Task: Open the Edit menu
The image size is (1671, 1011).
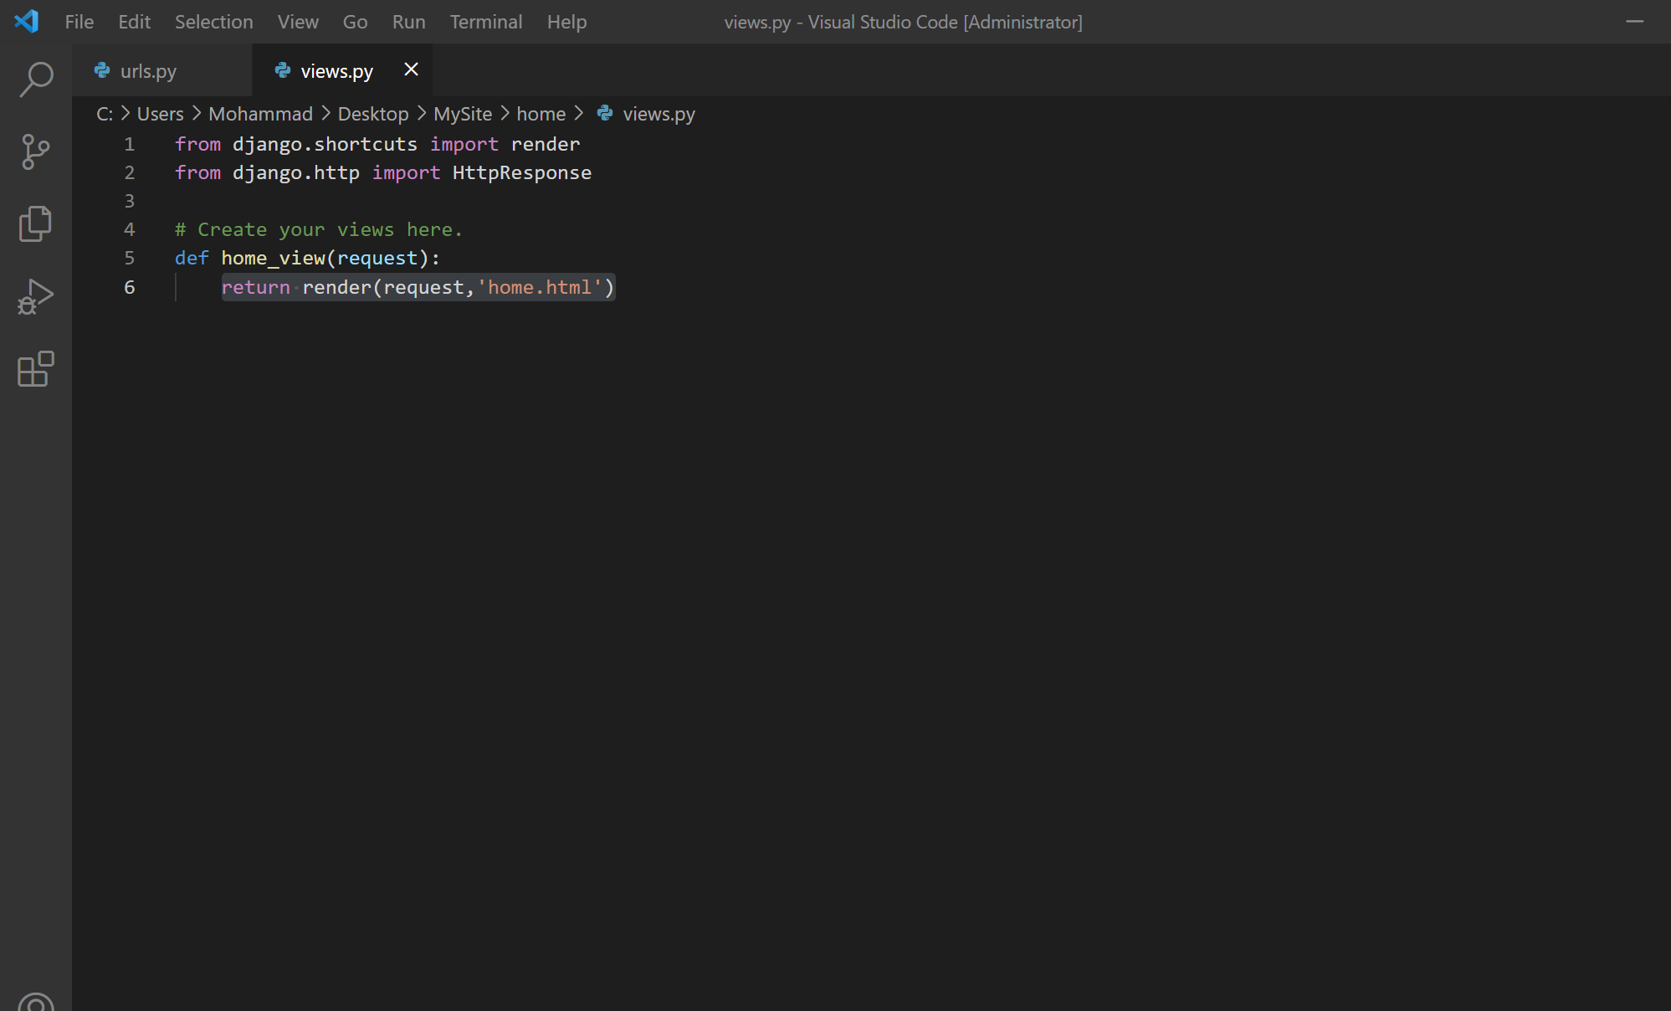Action: coord(134,22)
